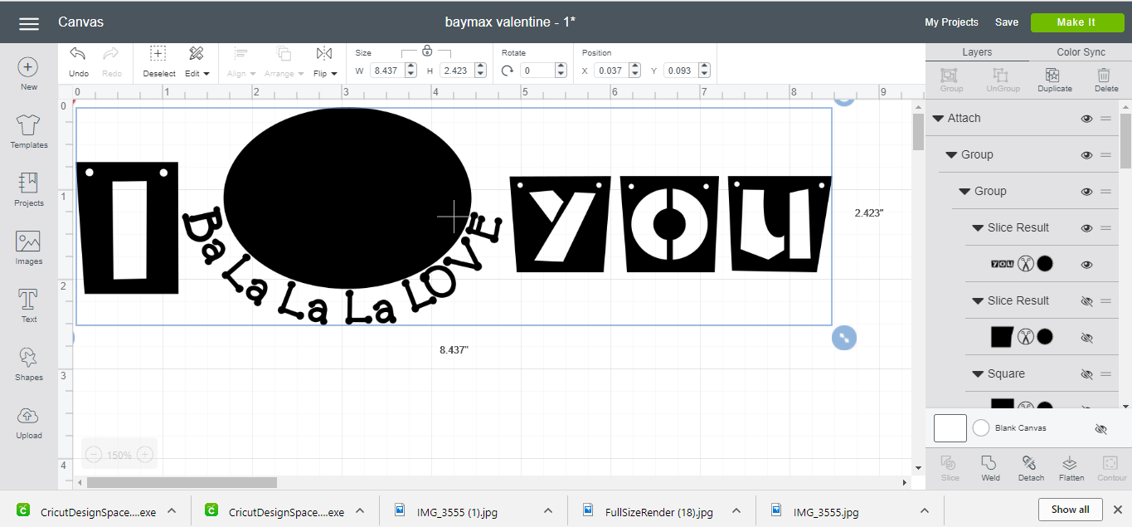The image size is (1132, 527).
Task: Click Show all downloads button
Action: coord(1070,510)
